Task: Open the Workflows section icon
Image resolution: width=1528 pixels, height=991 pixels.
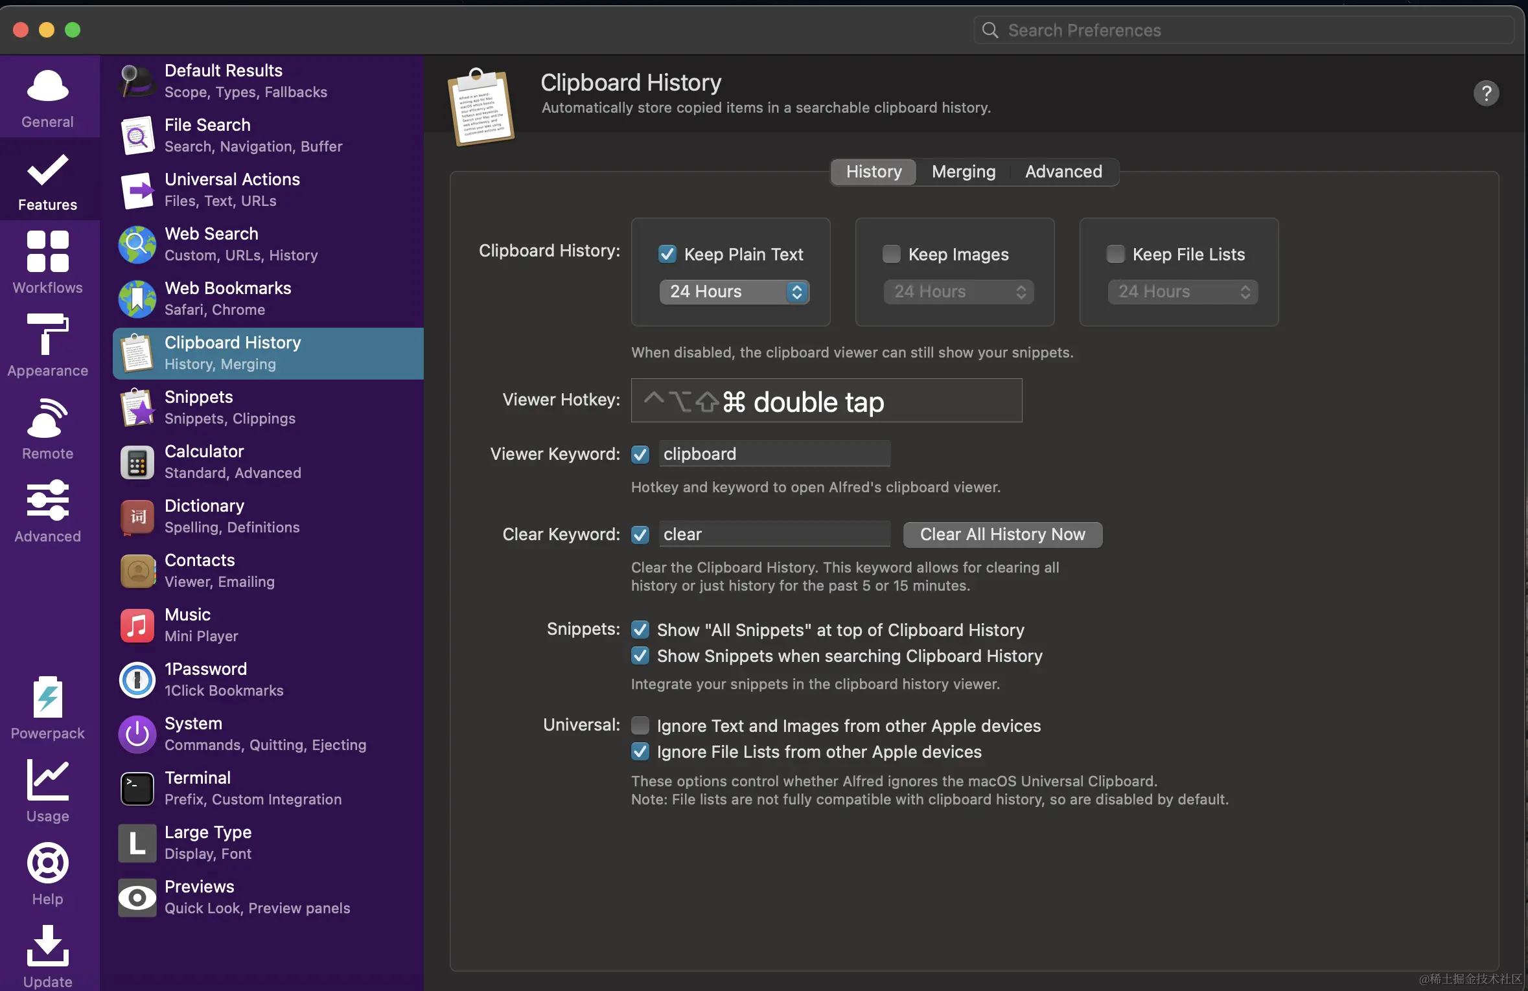Action: tap(47, 252)
